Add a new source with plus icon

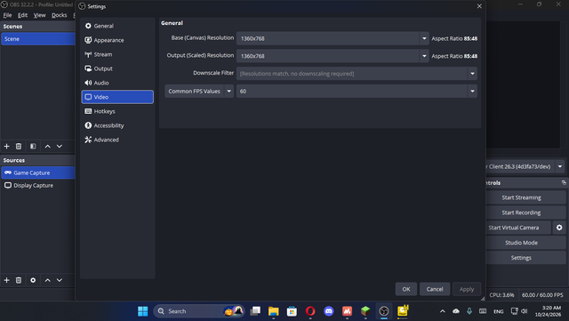tap(6, 280)
